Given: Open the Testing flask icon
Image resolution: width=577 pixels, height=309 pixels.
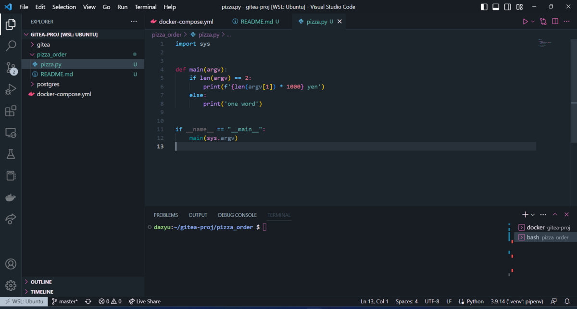Looking at the screenshot, I should point(11,154).
